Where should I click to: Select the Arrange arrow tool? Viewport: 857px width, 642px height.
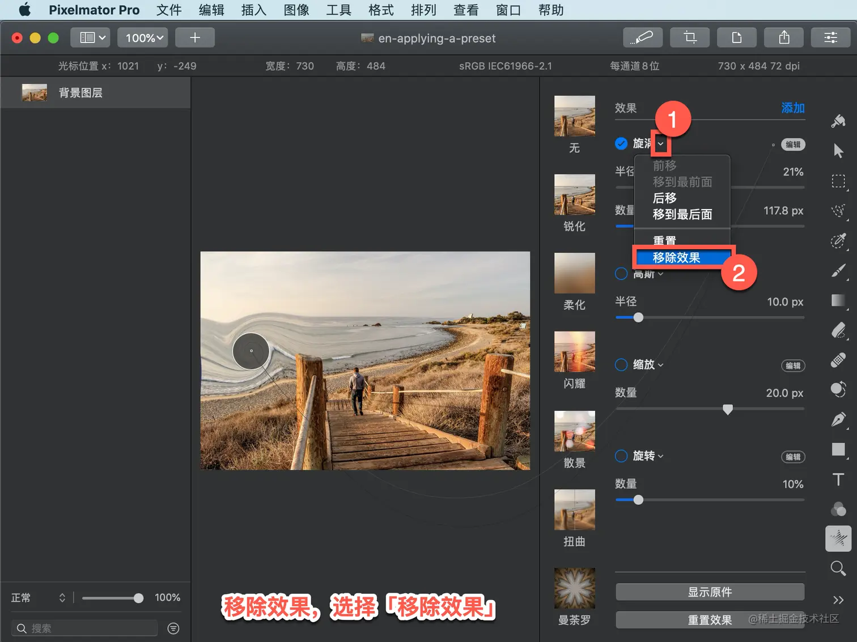tap(838, 151)
